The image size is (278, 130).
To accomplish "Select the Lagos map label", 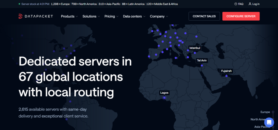I will click(x=164, y=93).
